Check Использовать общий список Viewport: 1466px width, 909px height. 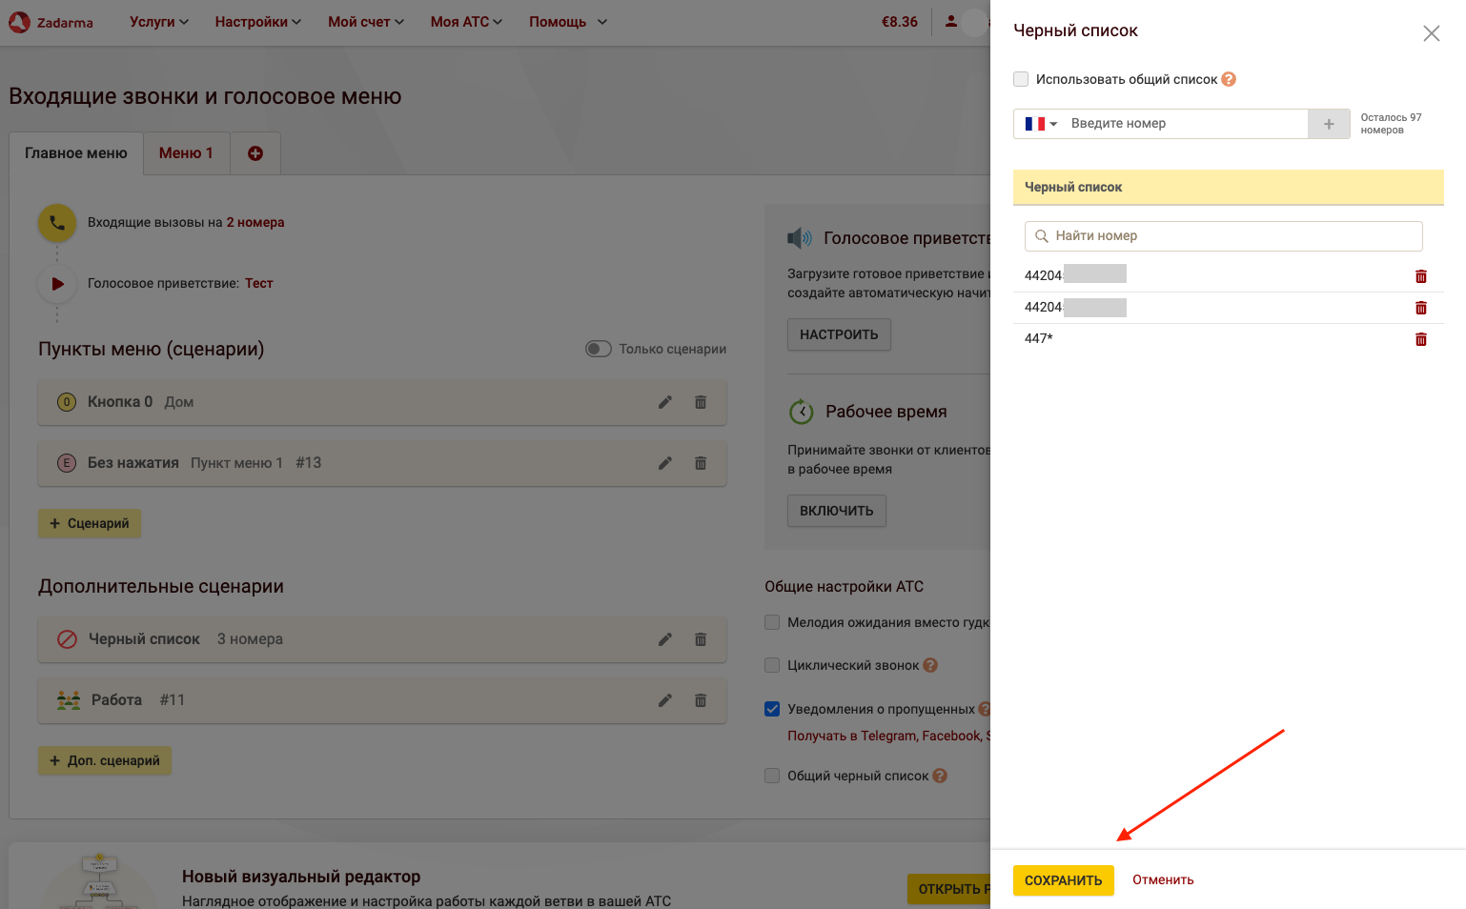[1021, 79]
